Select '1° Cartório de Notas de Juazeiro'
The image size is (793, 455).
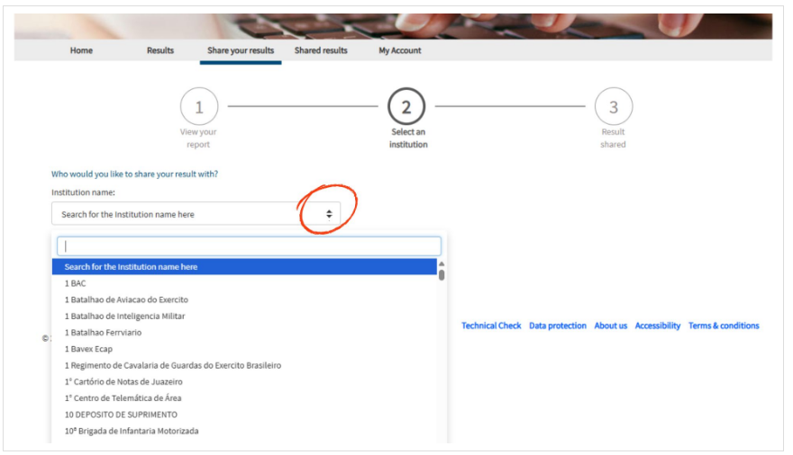point(123,381)
